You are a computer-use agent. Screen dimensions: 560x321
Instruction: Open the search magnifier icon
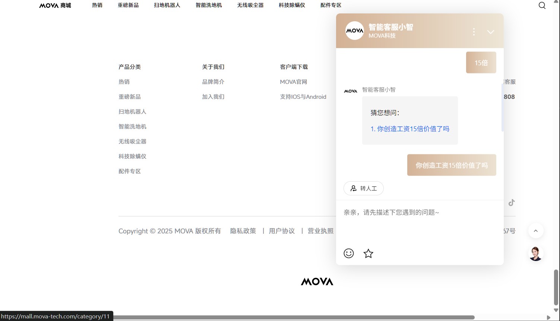click(542, 6)
